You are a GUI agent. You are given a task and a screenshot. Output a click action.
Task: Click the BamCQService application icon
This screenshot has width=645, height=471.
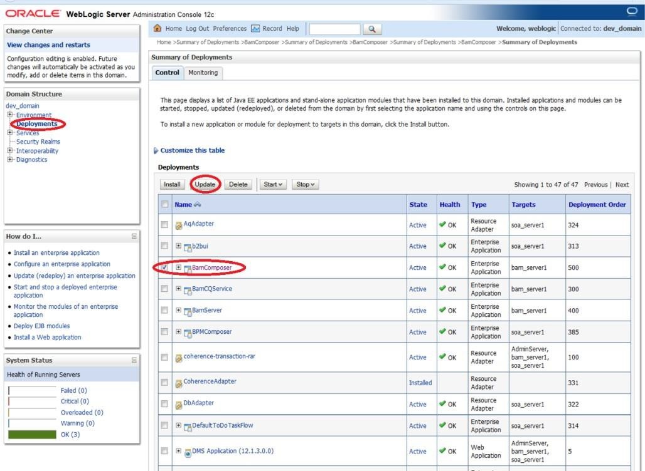[188, 290]
